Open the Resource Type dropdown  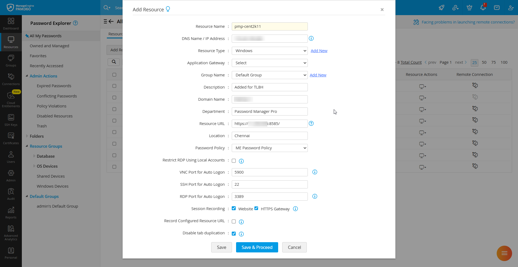(x=270, y=51)
